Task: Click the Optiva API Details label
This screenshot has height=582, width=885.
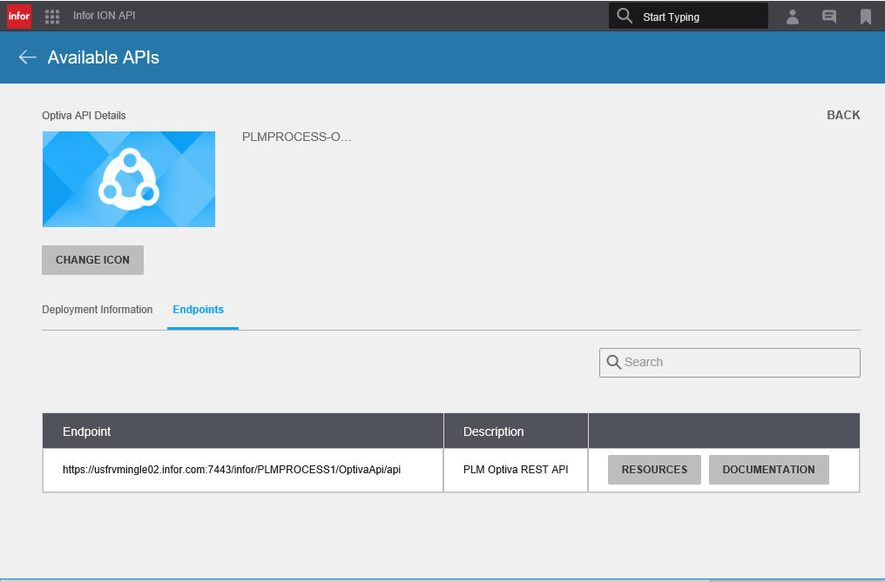Action: click(84, 116)
